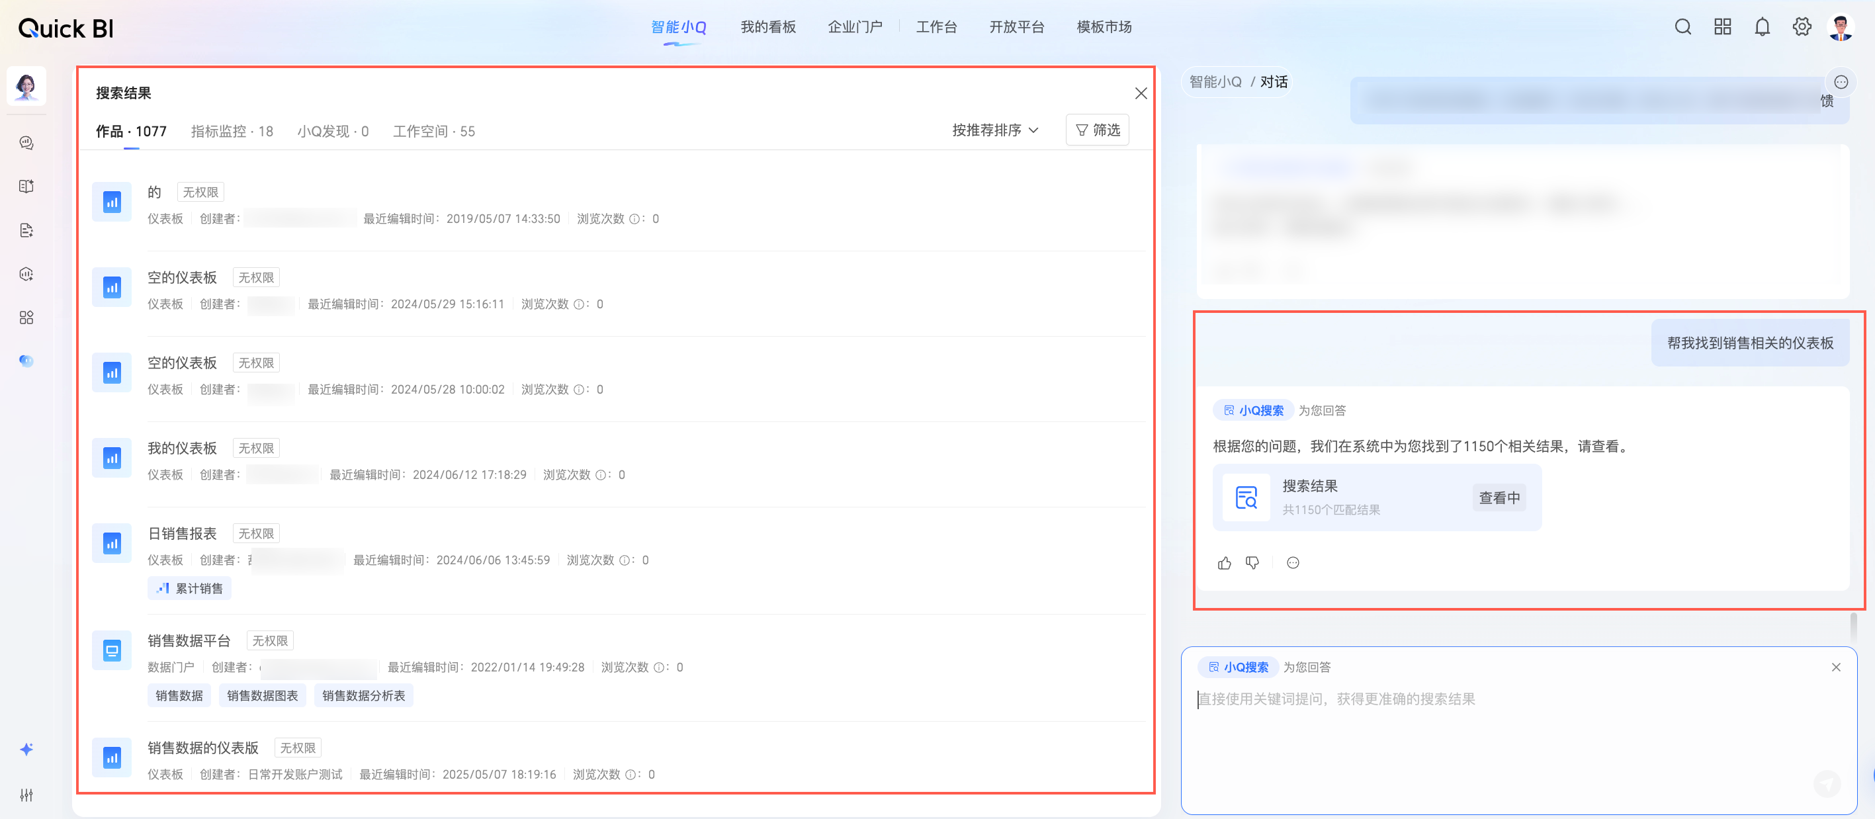Open 我的看板 in top navigation
Image resolution: width=1875 pixels, height=819 pixels.
pos(768,27)
